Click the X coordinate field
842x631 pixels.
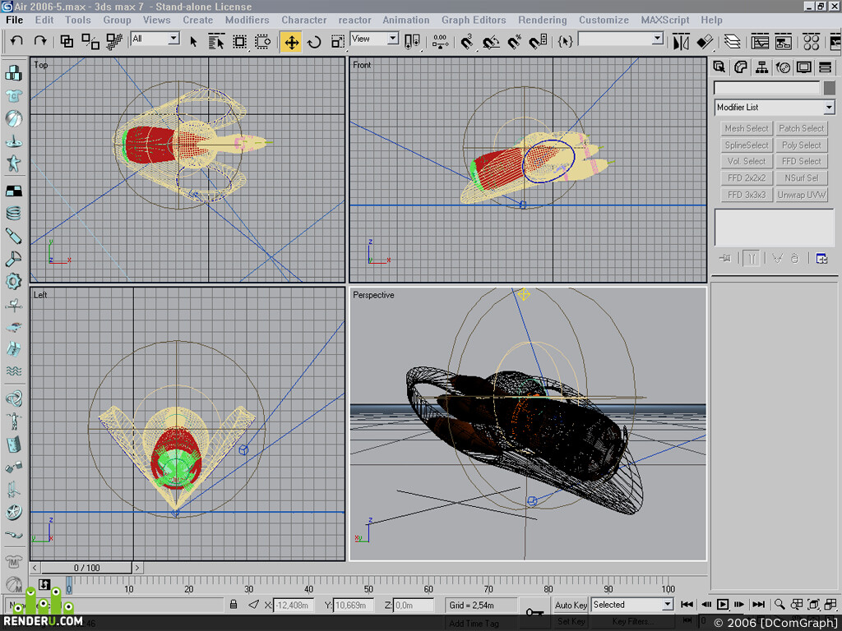pyautogui.click(x=294, y=606)
